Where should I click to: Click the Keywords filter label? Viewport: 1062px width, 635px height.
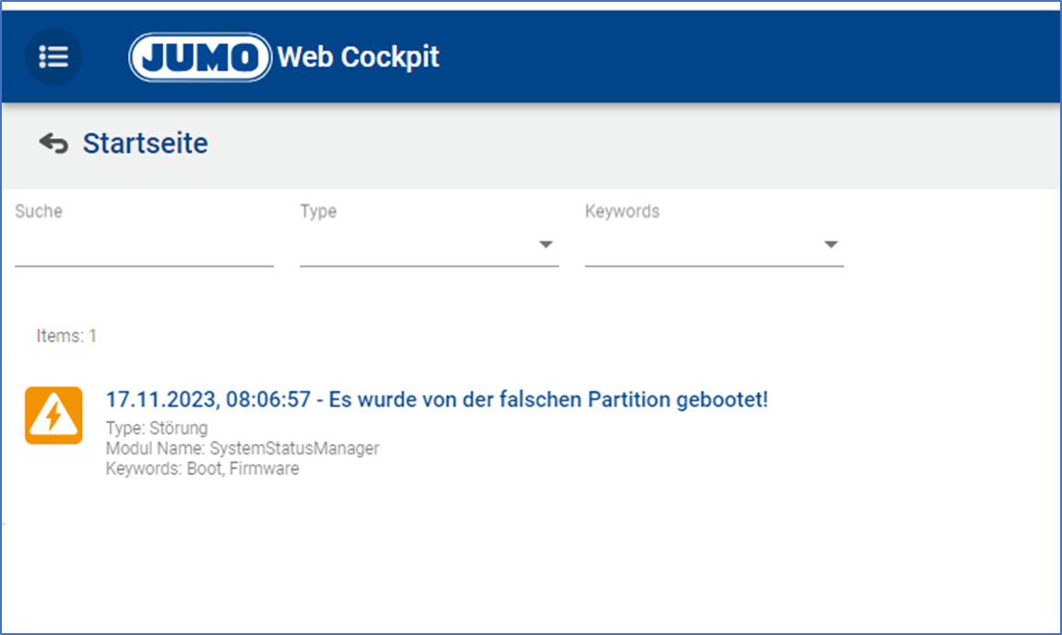click(x=622, y=211)
